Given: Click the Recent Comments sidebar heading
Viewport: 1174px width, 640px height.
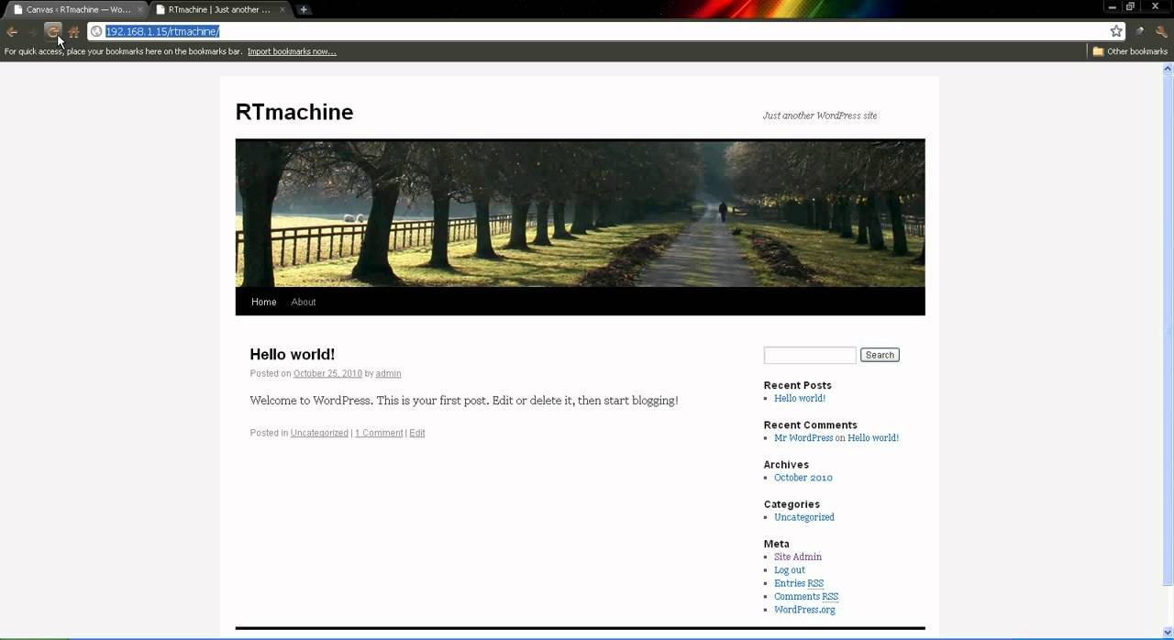Looking at the screenshot, I should click(811, 425).
